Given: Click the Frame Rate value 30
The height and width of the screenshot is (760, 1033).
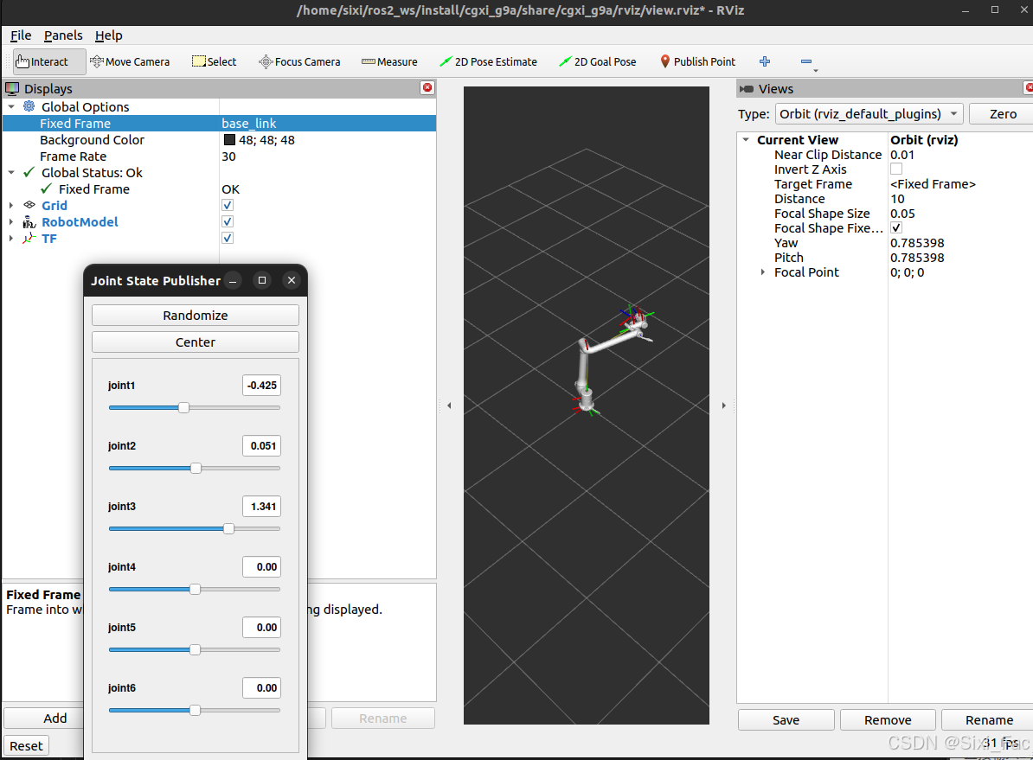Looking at the screenshot, I should click(228, 156).
